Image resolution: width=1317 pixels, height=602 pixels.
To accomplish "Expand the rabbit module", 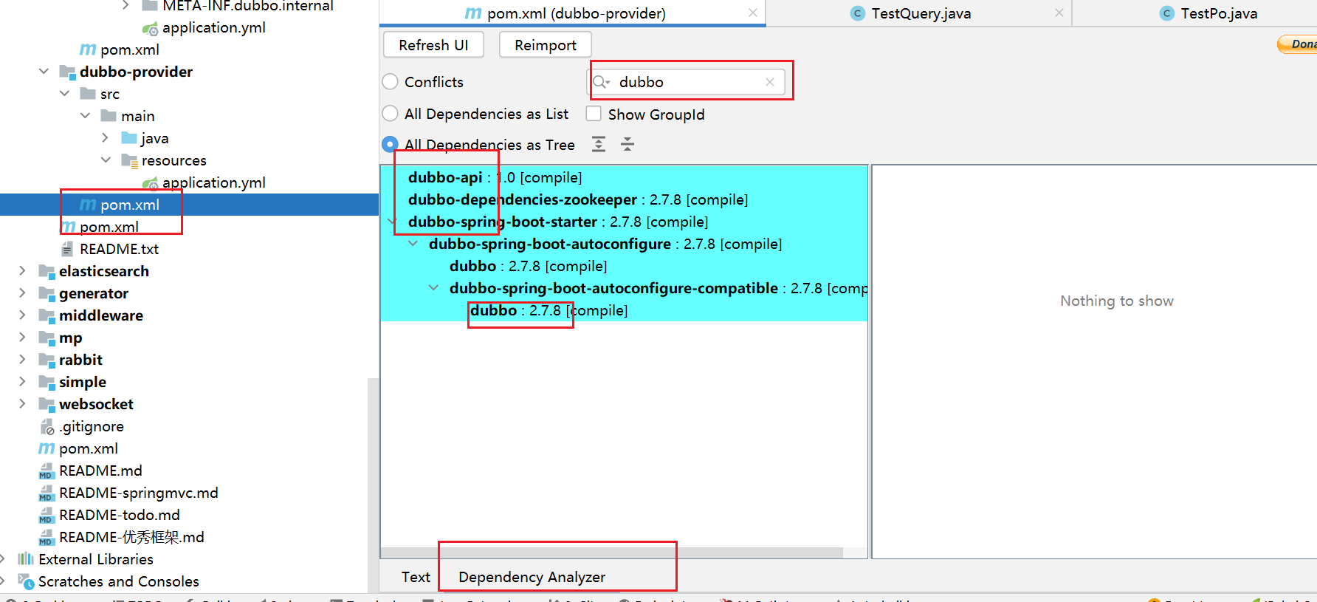I will point(22,360).
